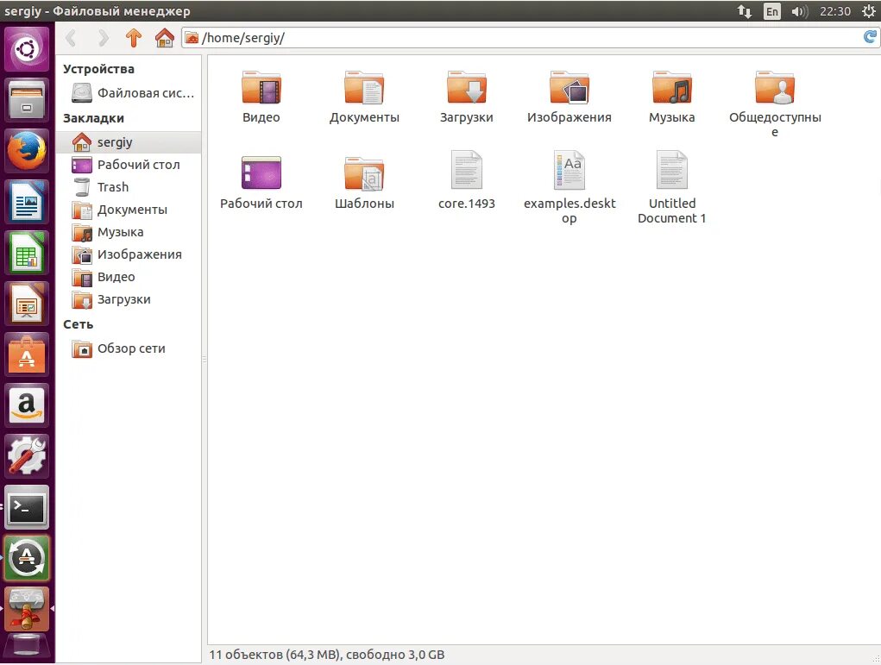The width and height of the screenshot is (881, 665).
Task: Launch Files manager from the launcher
Action: 27,100
